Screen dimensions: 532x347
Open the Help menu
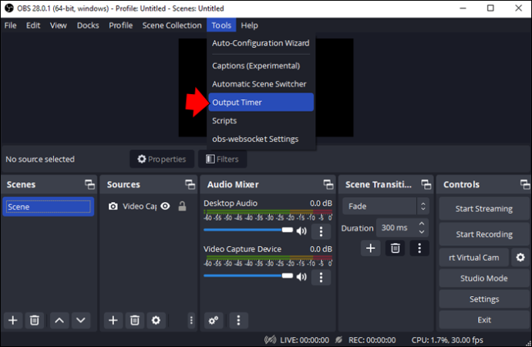click(249, 25)
